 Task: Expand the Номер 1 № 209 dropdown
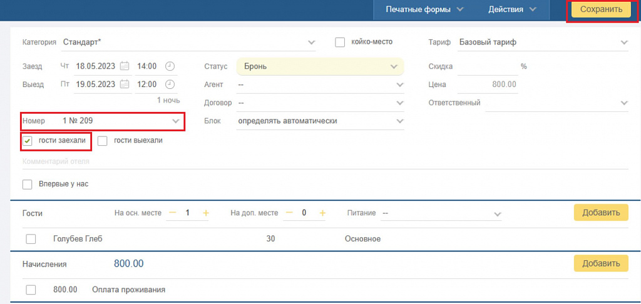click(x=103, y=121)
